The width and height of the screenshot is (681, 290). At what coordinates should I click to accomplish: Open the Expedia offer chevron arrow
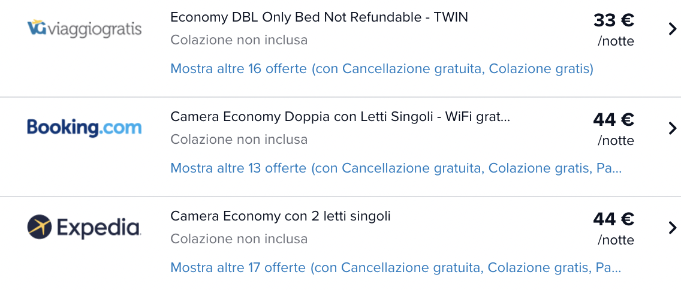673,228
